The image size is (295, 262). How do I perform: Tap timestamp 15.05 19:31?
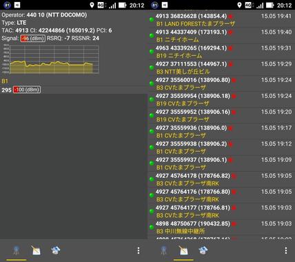click(276, 48)
